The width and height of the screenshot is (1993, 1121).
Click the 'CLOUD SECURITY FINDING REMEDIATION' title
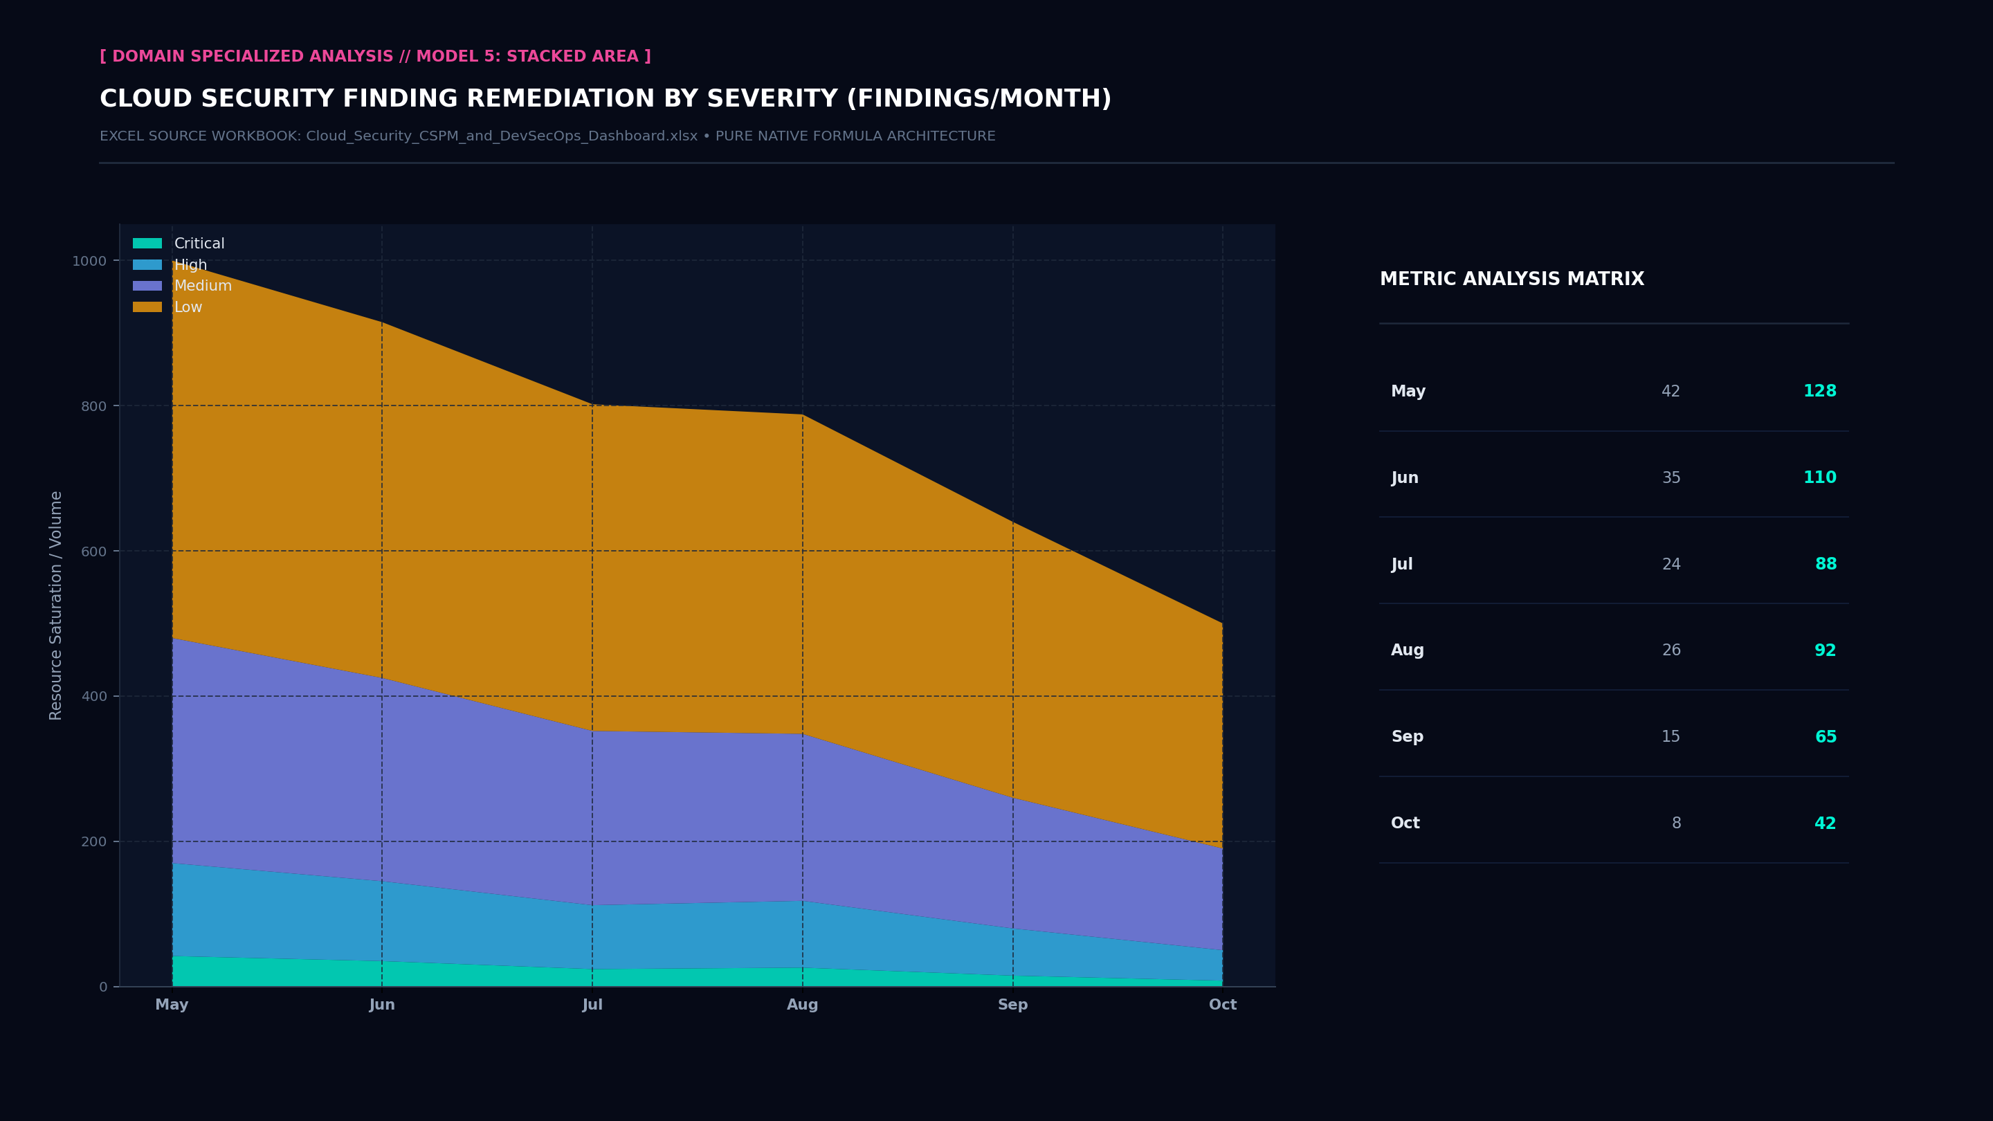point(606,99)
